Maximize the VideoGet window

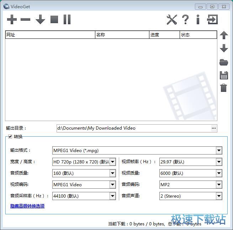coord(212,7)
